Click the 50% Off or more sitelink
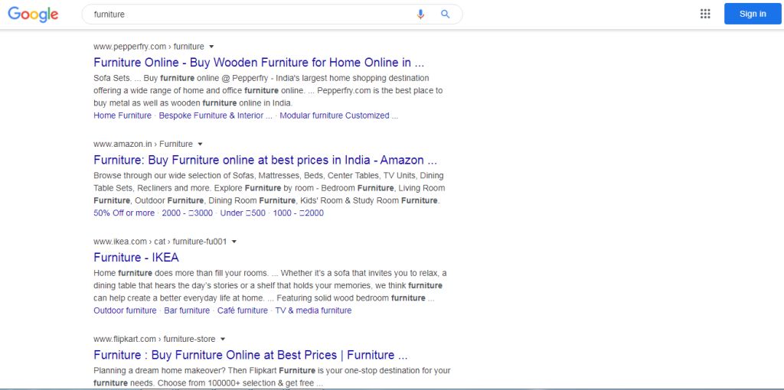The image size is (784, 390). point(124,213)
